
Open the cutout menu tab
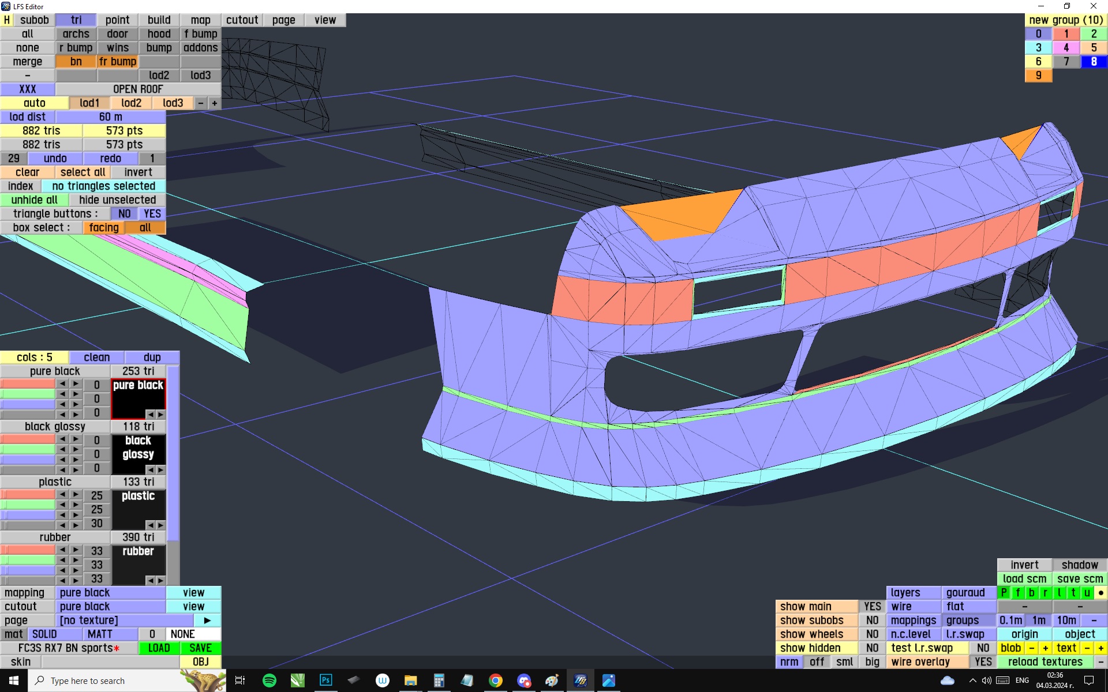coord(242,20)
